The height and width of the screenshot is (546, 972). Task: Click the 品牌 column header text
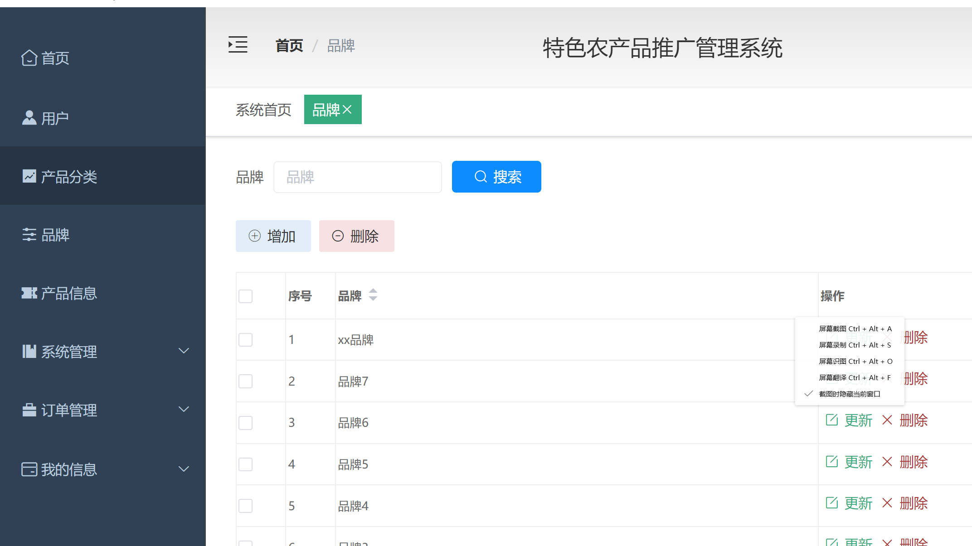(350, 296)
